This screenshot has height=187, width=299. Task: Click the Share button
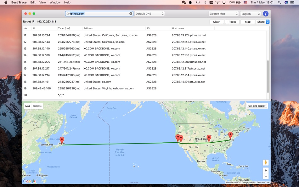point(261,22)
